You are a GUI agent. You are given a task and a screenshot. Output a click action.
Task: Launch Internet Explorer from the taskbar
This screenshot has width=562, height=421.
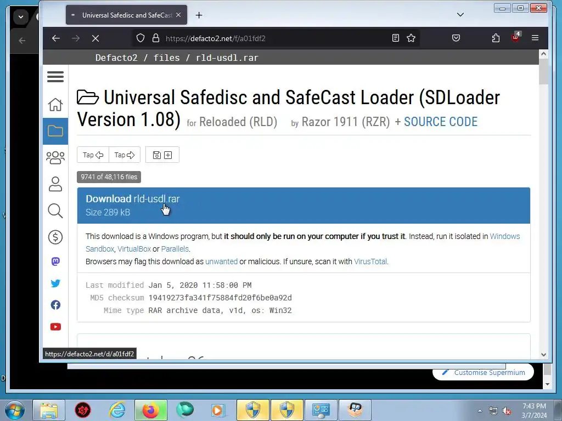pos(117,410)
